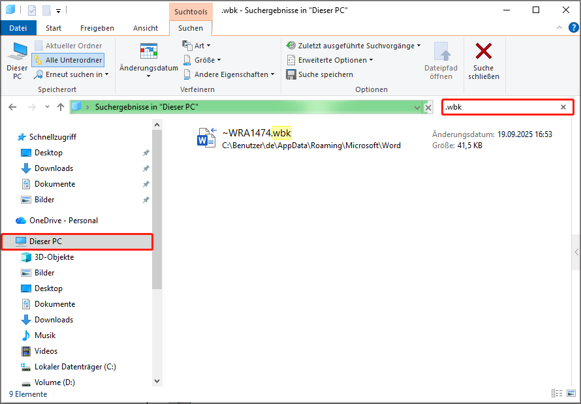
Task: Collapse the ribbon with the chevron
Action: point(559,28)
